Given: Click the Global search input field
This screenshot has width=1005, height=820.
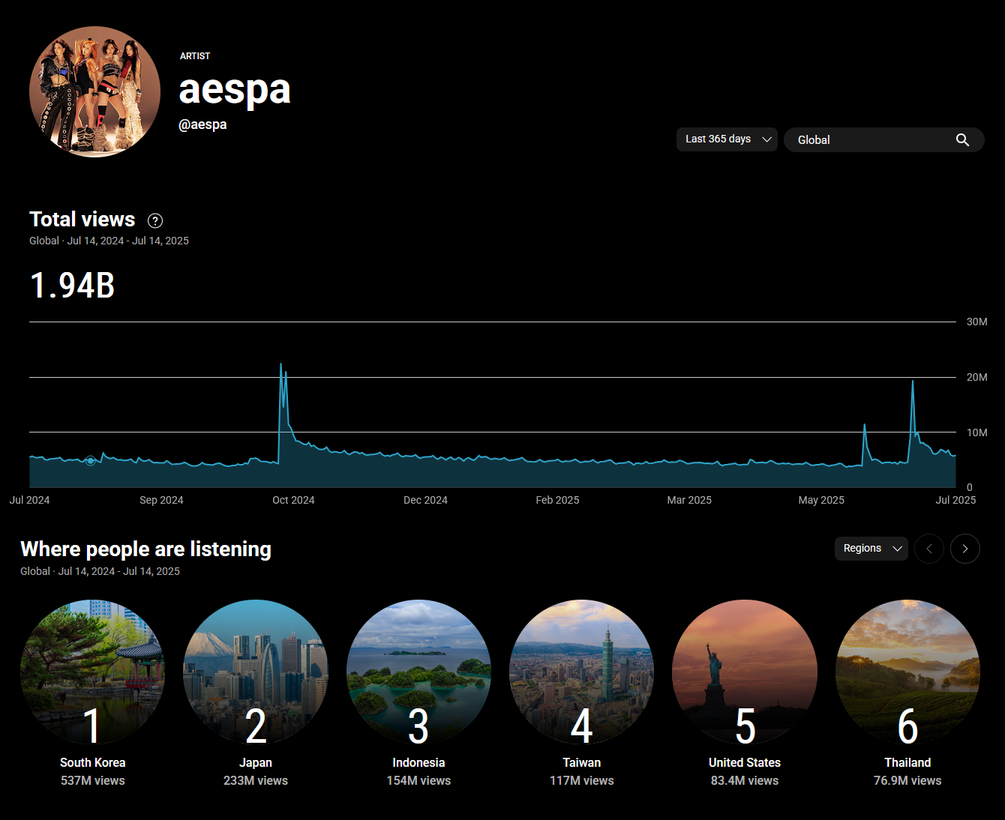Looking at the screenshot, I should [x=883, y=140].
